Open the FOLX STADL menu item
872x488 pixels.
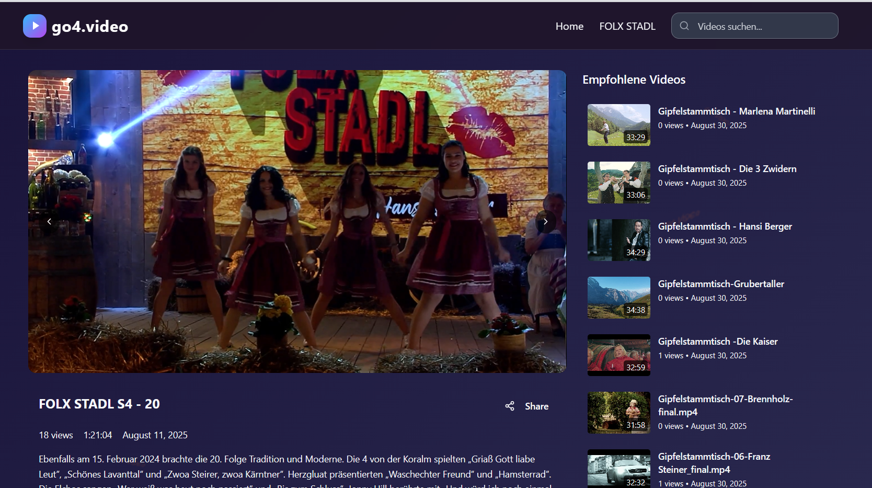click(627, 26)
